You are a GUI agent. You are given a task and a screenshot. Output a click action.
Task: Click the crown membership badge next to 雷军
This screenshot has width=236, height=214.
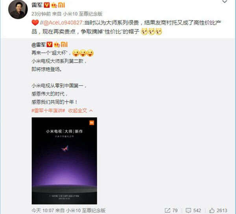tap(54, 6)
